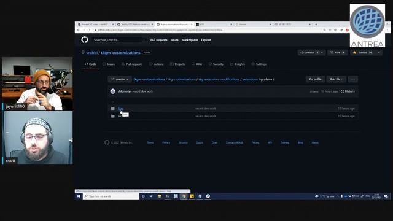Open the Security footer link
Image resolution: width=393 pixels, height=221 pixels.
pyautogui.click(x=183, y=142)
